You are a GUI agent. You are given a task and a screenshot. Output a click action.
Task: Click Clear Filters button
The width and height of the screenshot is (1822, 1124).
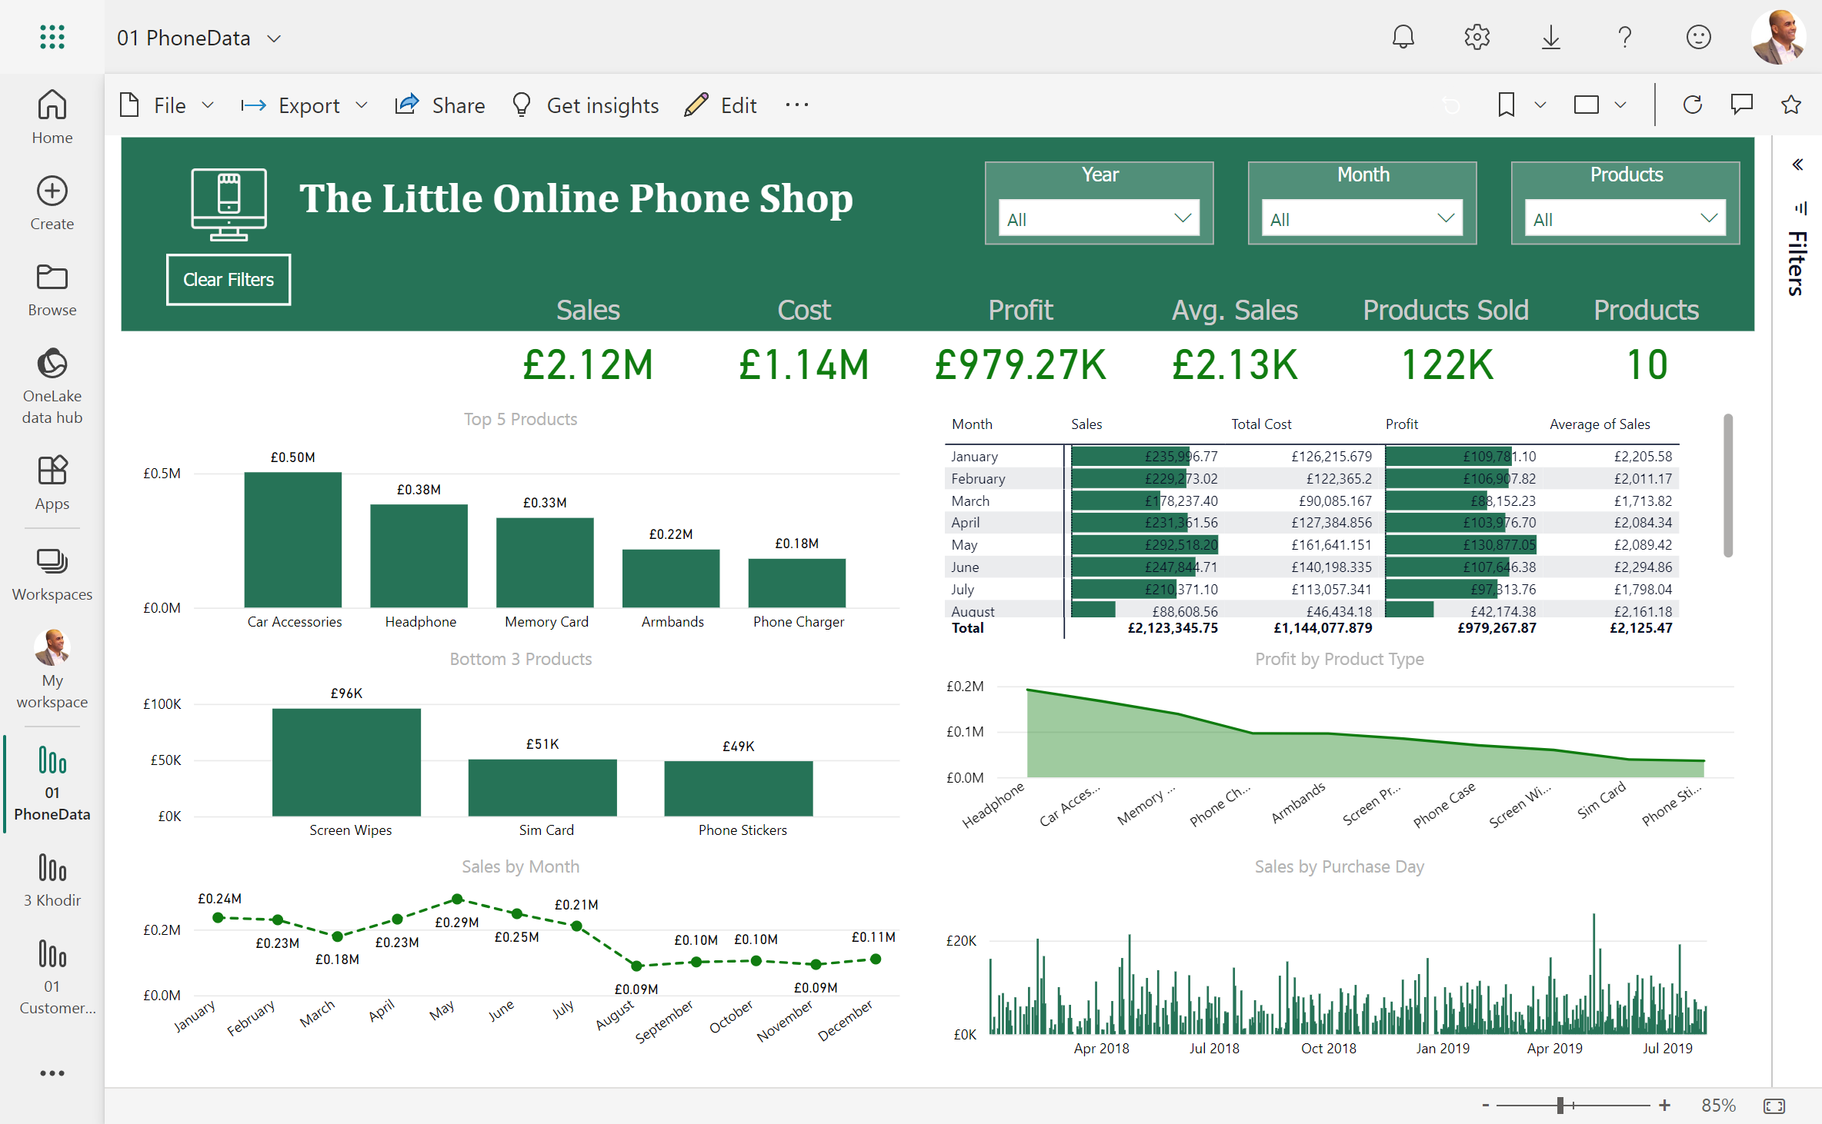tap(229, 280)
